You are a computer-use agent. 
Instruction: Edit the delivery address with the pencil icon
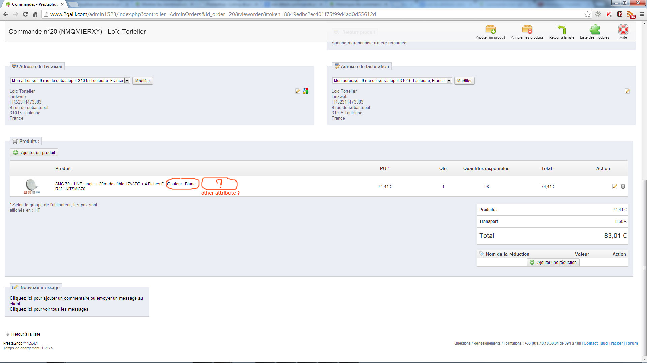298,91
